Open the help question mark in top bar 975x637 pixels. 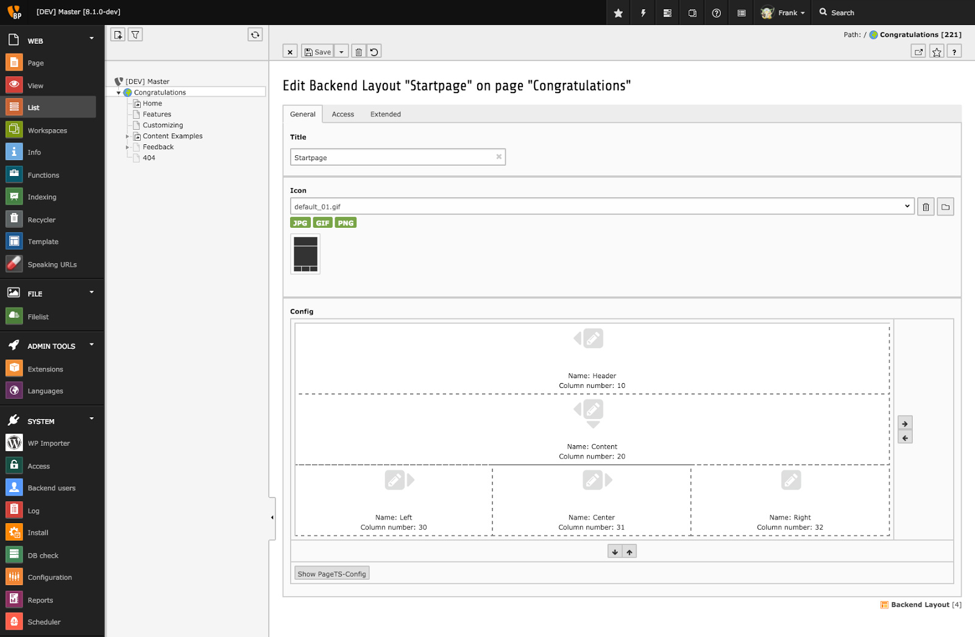[717, 13]
